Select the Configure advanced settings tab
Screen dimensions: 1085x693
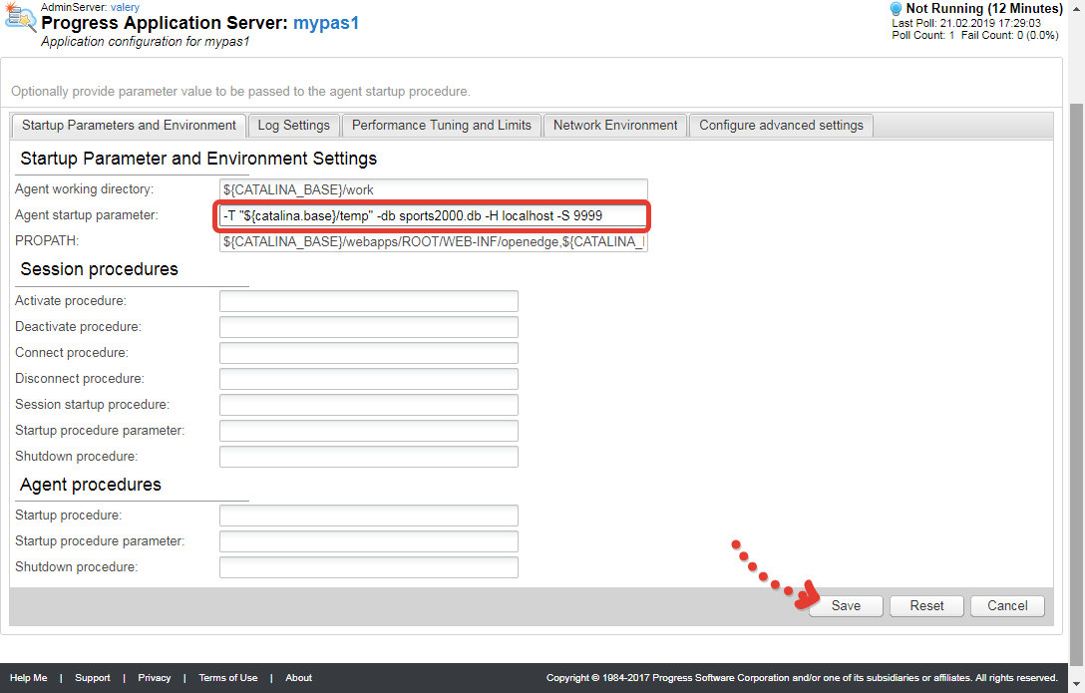tap(781, 126)
